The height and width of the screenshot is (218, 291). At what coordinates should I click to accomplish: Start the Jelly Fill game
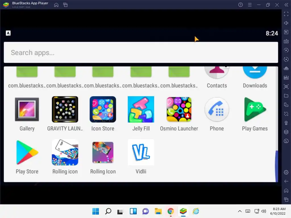[x=141, y=109]
